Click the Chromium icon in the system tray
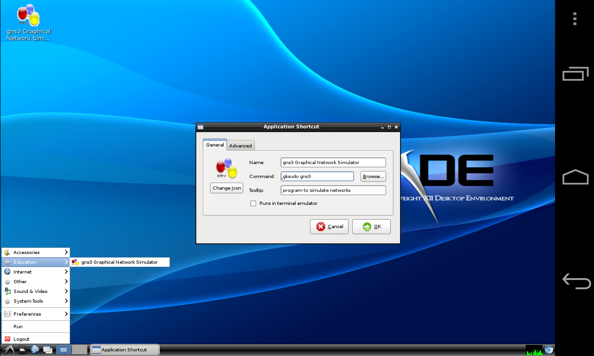Image resolution: width=594 pixels, height=356 pixels. pyautogui.click(x=549, y=350)
